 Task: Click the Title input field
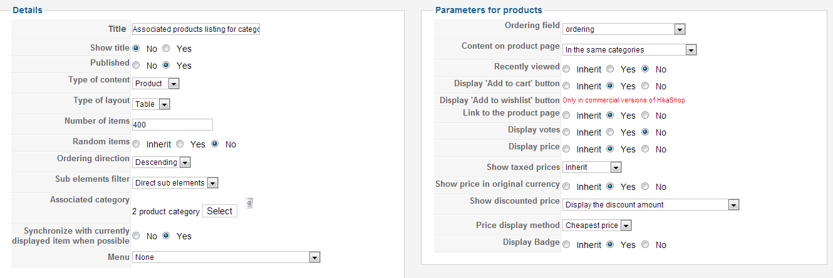click(x=195, y=29)
